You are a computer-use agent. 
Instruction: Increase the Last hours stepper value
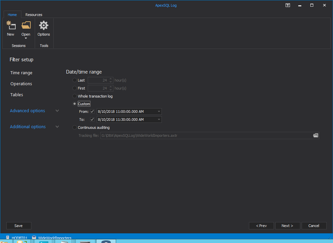pyautogui.click(x=111, y=79)
